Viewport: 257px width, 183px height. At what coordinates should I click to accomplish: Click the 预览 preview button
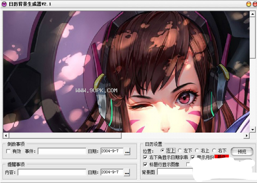tap(242, 152)
